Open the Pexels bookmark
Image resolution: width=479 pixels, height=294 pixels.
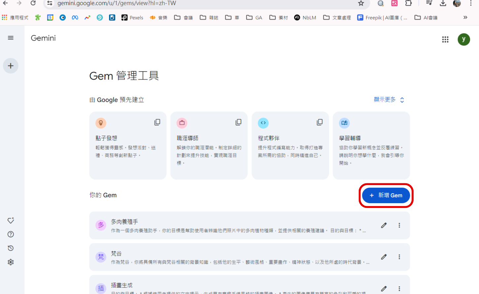pos(132,18)
